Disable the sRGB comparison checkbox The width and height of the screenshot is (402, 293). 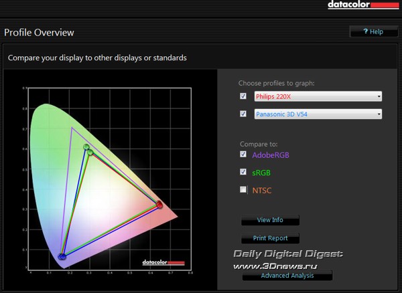[x=243, y=172]
